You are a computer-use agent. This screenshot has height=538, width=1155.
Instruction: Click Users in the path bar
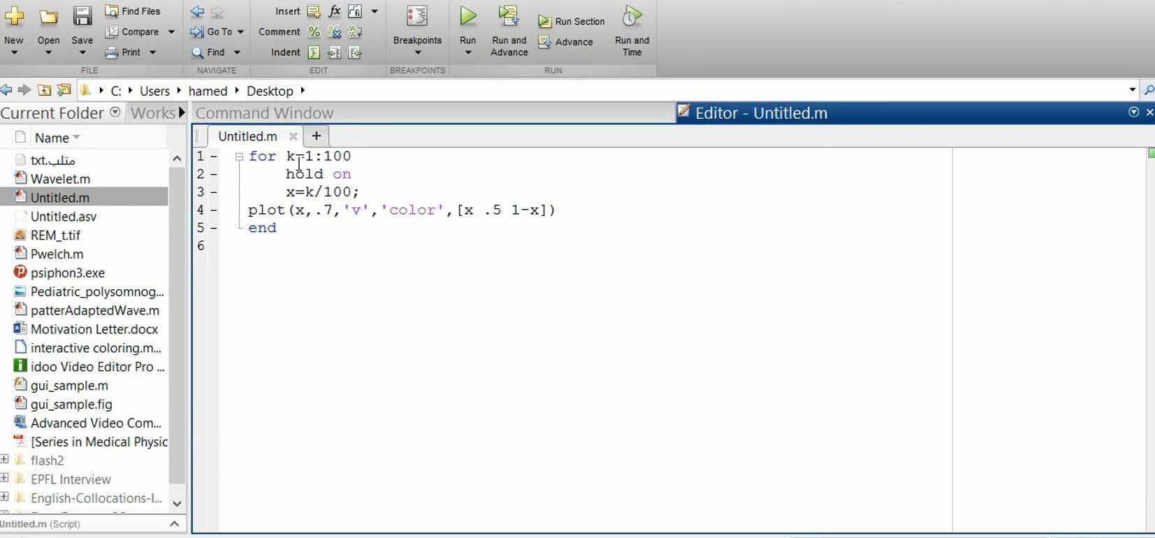pos(154,91)
